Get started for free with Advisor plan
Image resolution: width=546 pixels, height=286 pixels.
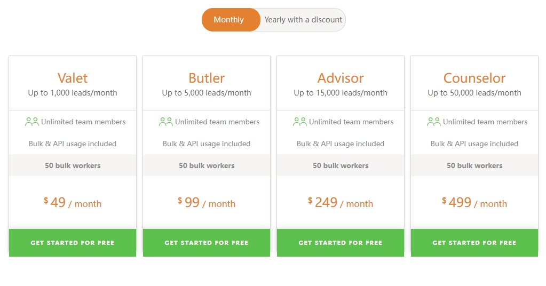[341, 243]
